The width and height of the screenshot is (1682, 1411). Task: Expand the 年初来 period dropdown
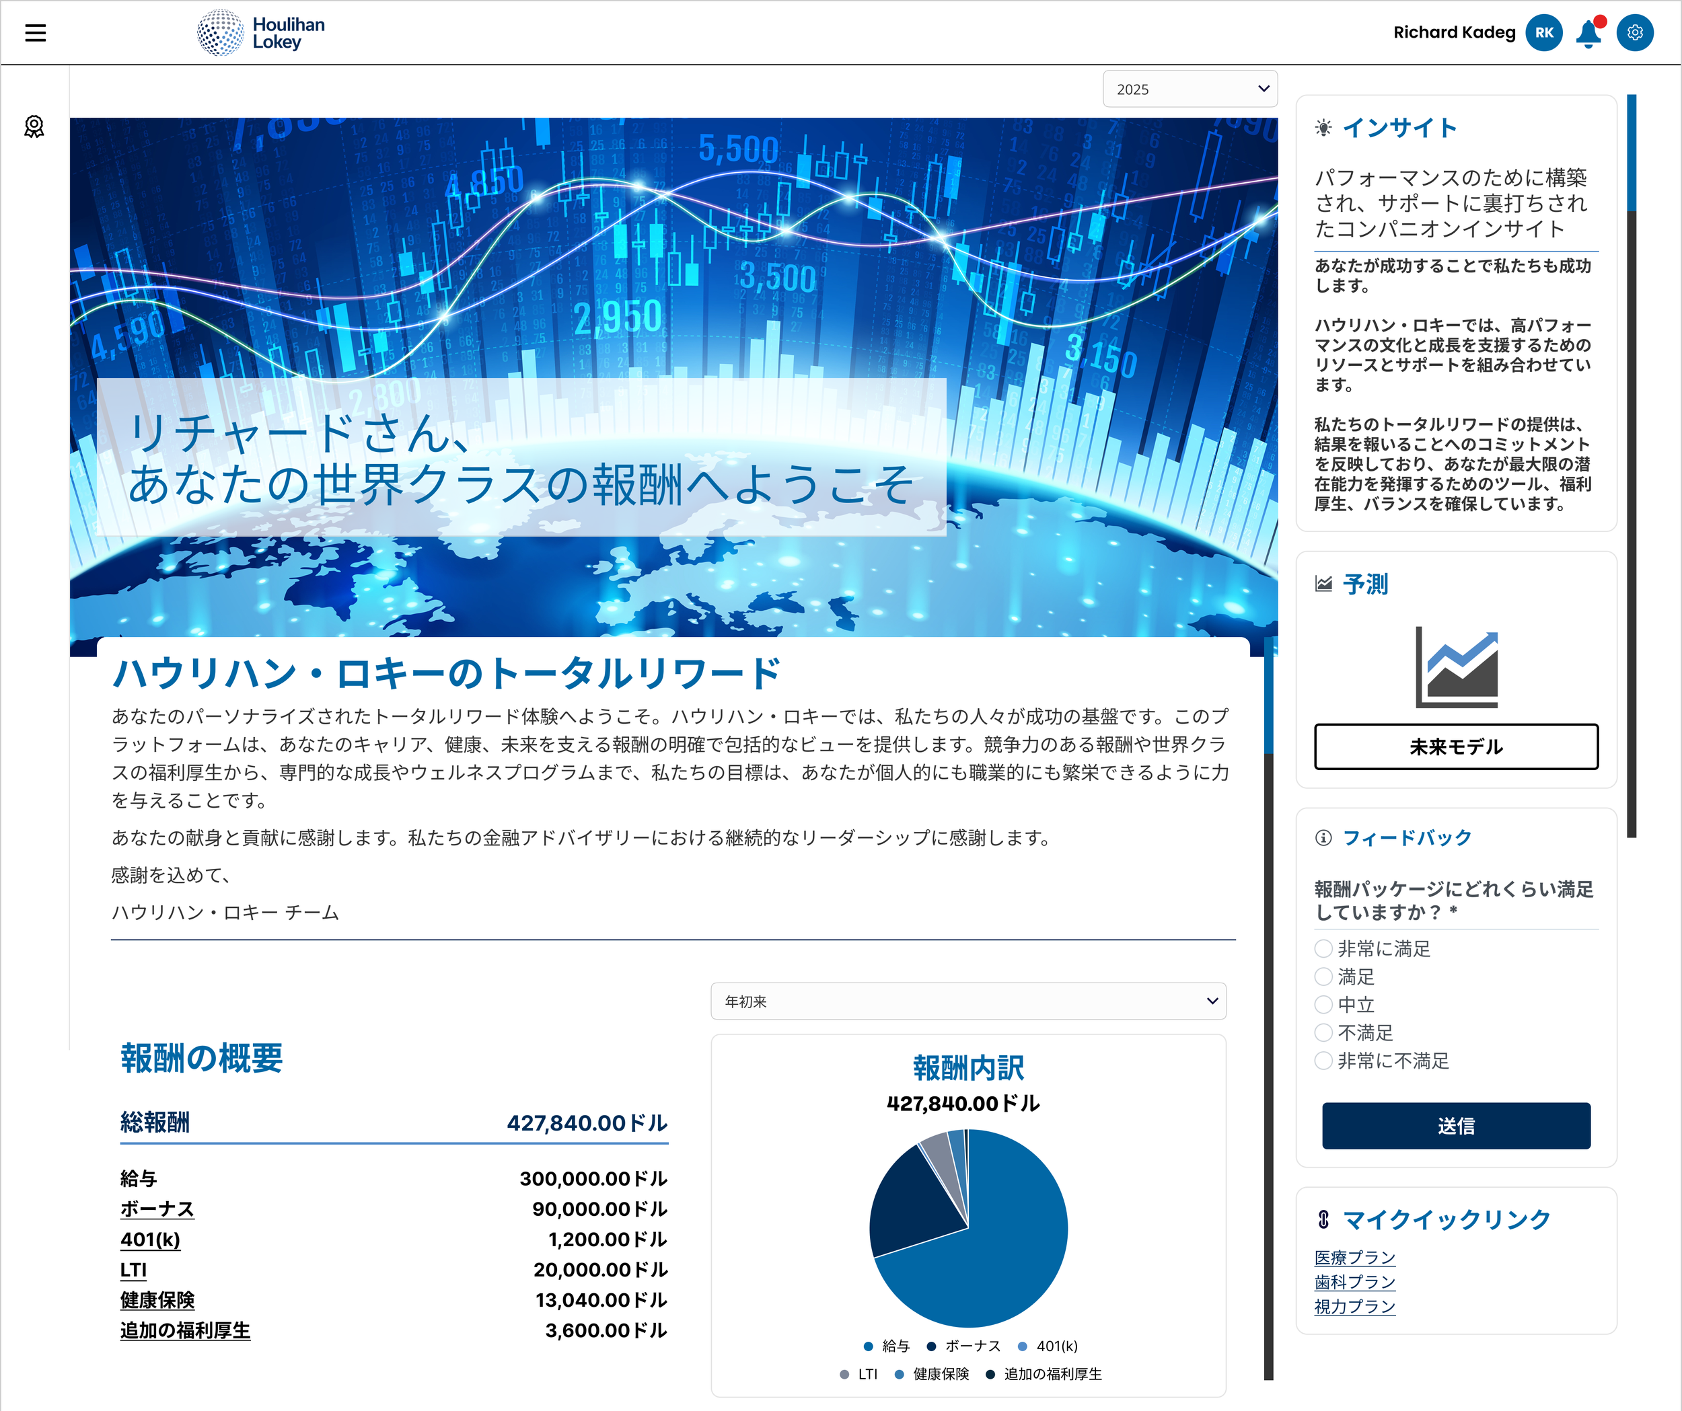click(x=967, y=1001)
